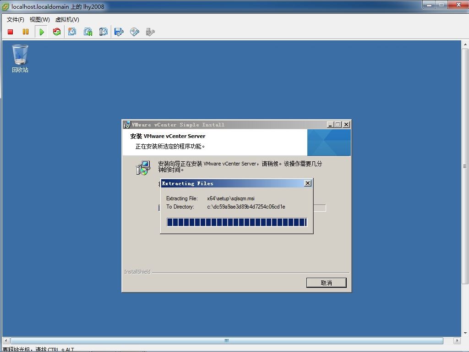Click the 'To Directory:' label

point(180,207)
